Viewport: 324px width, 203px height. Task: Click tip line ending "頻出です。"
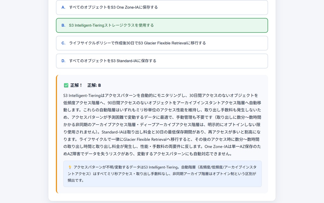point(76,180)
